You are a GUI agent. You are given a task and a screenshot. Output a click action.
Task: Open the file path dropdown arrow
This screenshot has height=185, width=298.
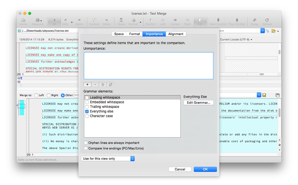(263, 31)
